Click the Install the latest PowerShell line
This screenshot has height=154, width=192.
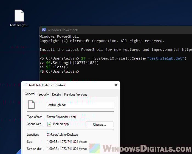116,50
